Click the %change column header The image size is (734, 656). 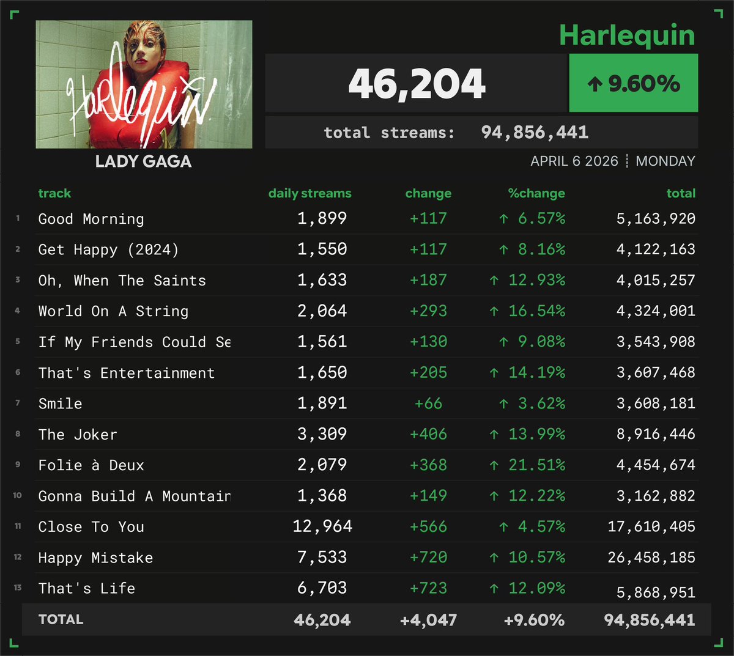pyautogui.click(x=536, y=193)
